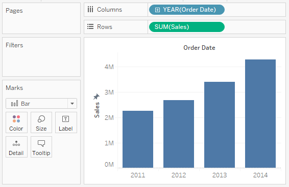Open the Size marks card
This screenshot has height=187, width=289.
(x=41, y=122)
